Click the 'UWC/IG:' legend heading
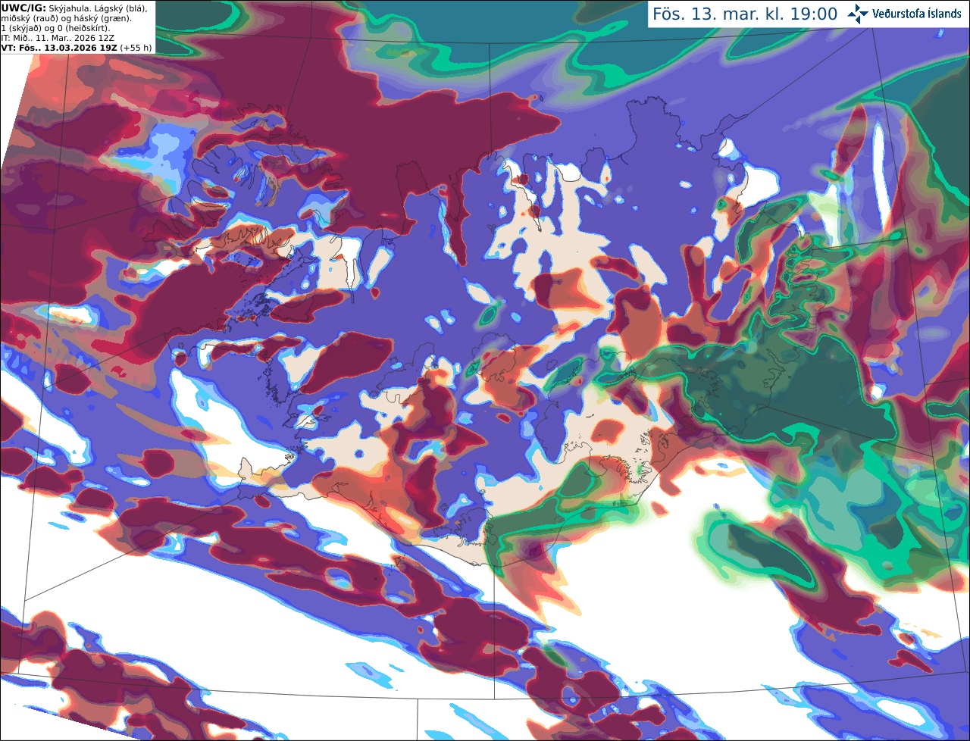The width and height of the screenshot is (970, 741). tap(23, 8)
